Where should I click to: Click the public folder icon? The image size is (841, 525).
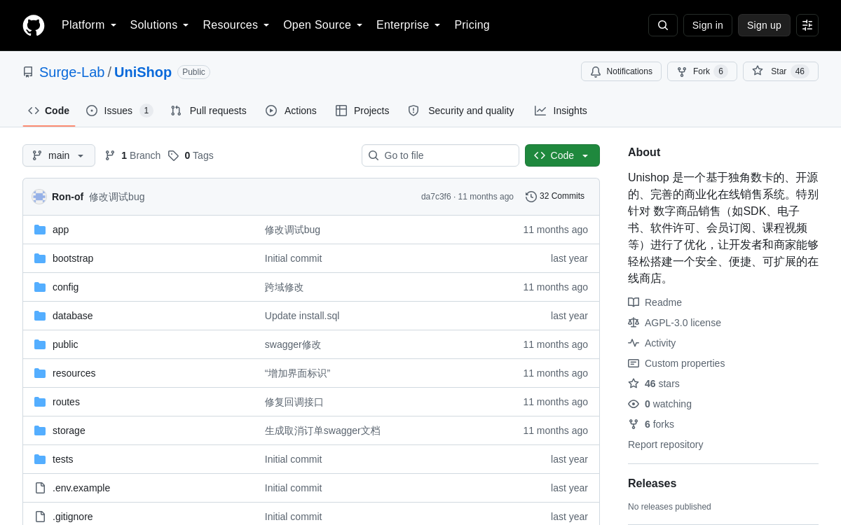coord(40,344)
